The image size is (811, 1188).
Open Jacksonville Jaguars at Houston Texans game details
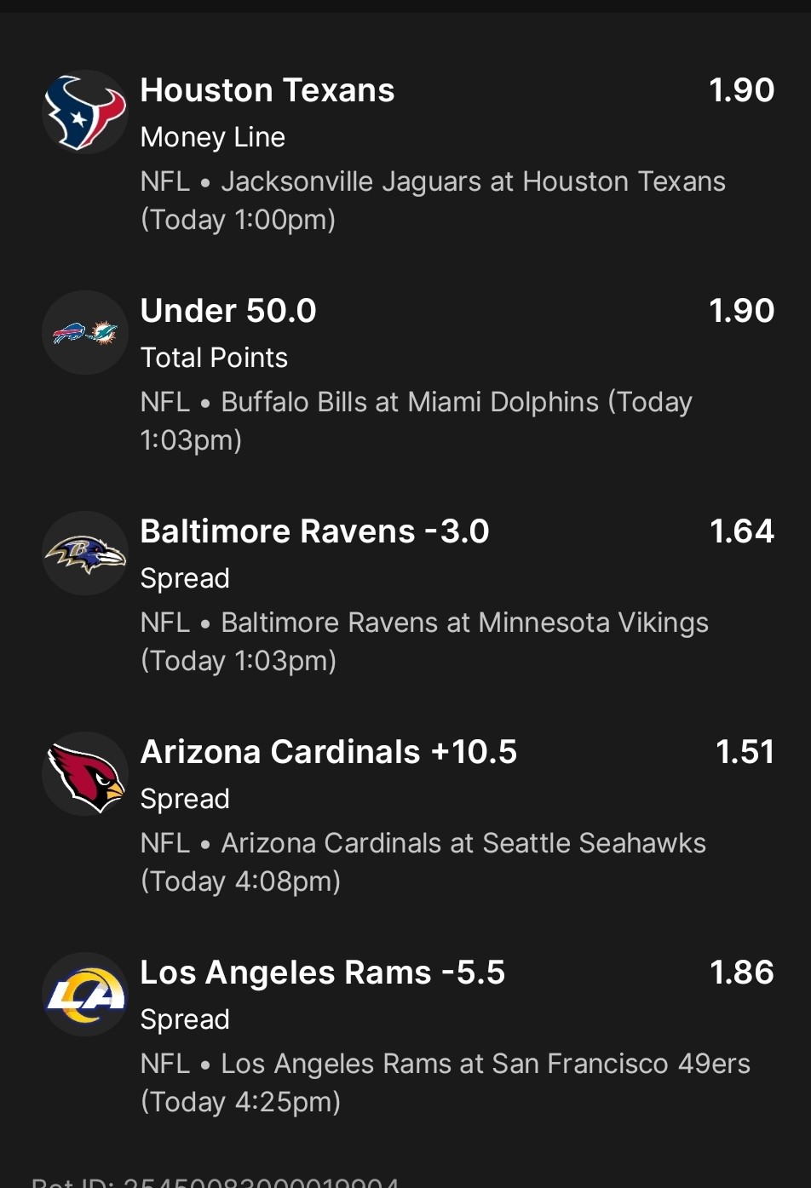pyautogui.click(x=433, y=200)
